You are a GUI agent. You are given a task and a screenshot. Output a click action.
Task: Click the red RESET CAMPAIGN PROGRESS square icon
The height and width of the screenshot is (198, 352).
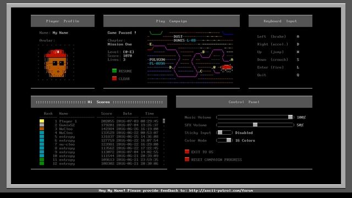(x=187, y=159)
